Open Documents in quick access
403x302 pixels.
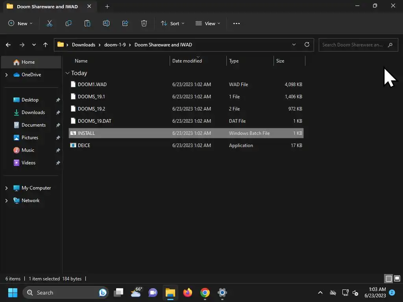pos(33,125)
